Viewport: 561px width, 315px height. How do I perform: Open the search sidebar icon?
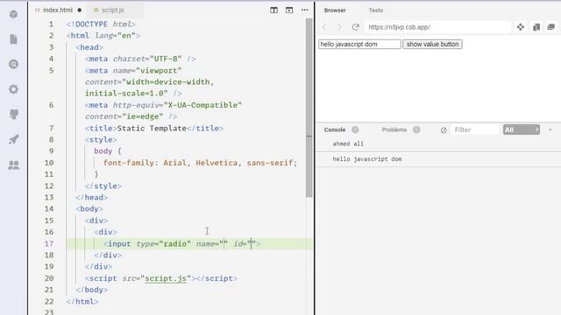(x=14, y=64)
